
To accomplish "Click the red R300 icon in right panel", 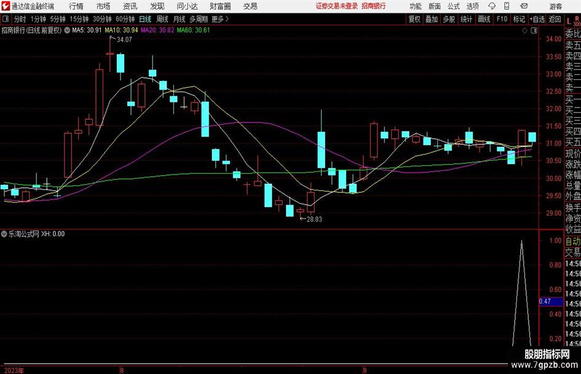I will (577, 21).
